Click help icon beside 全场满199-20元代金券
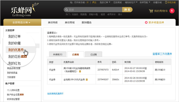Screen dimensions: 179x102 (87, 80)
